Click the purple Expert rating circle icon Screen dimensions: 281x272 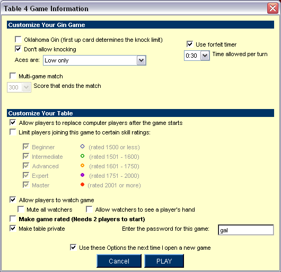82,175
